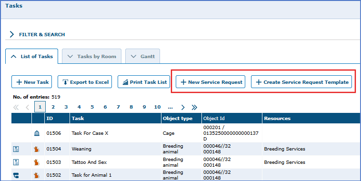Click Object Id beginning 000201

coord(231,133)
